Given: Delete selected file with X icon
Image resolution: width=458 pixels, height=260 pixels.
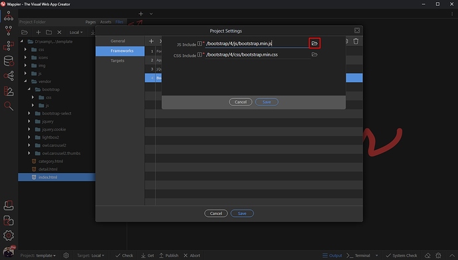Looking at the screenshot, I should (x=59, y=32).
